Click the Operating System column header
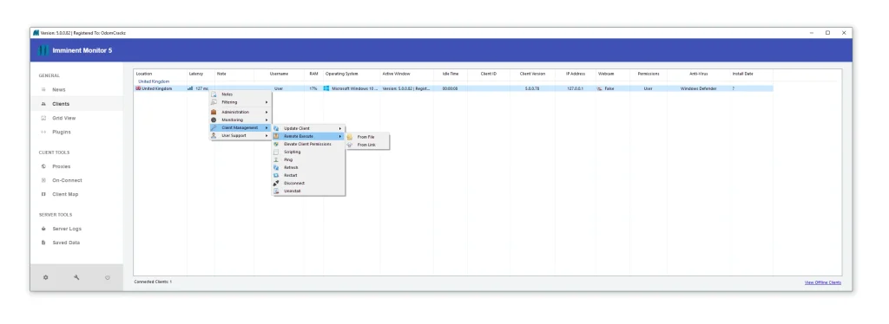 (x=342, y=75)
